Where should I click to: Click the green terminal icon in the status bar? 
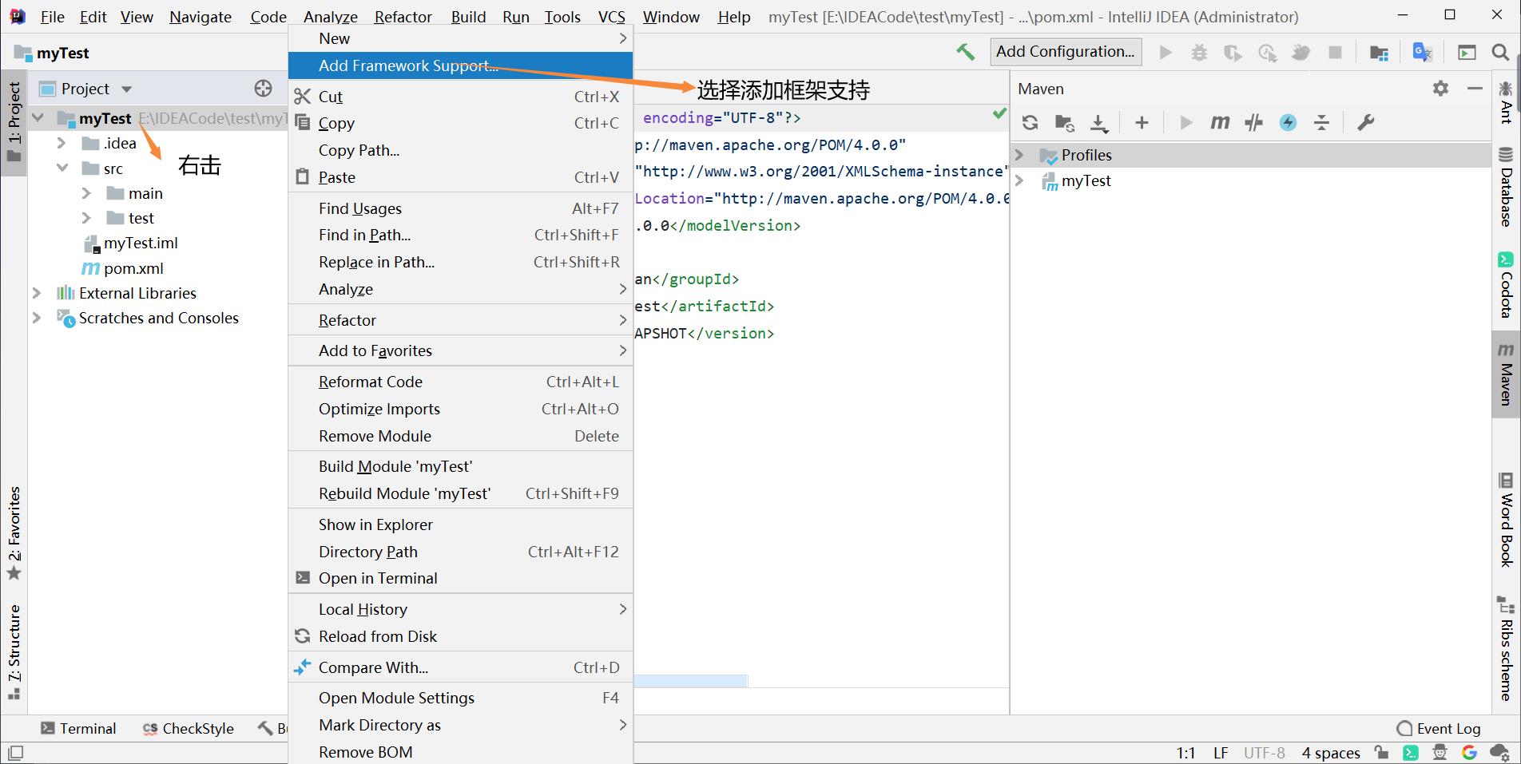pyautogui.click(x=1411, y=752)
